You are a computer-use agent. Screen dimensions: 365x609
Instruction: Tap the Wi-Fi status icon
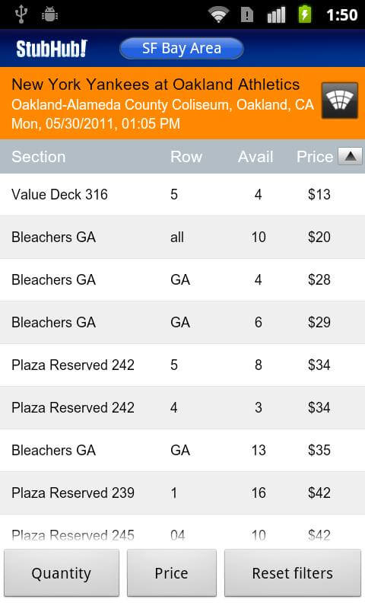point(218,14)
